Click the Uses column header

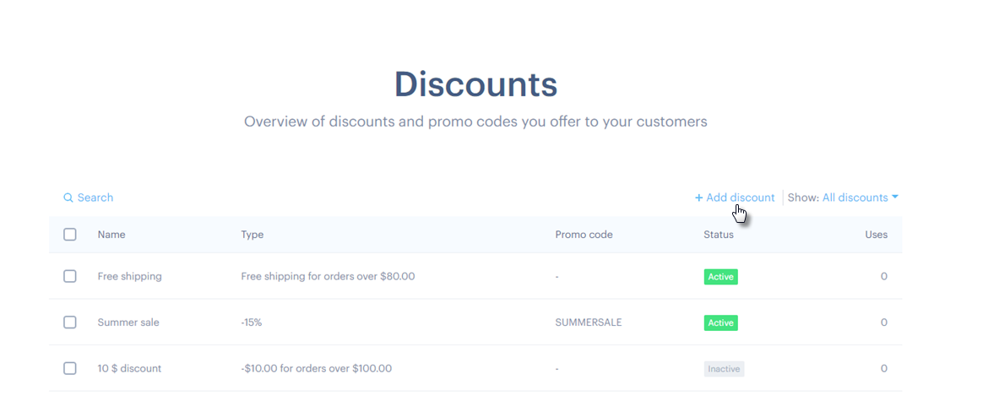coord(876,235)
